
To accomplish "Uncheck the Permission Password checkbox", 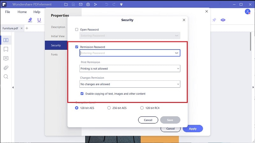I will point(76,47).
